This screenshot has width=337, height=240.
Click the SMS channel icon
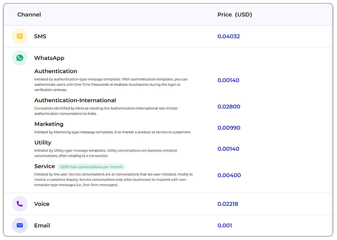[20, 36]
